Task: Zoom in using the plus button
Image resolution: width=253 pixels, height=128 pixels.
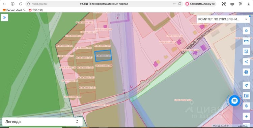Action: (x=246, y=116)
